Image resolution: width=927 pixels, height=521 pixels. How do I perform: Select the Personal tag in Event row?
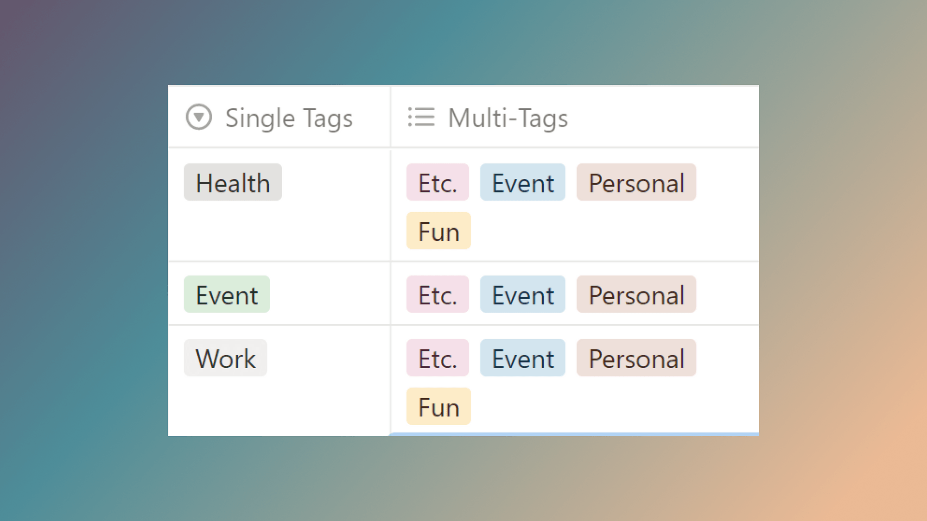[x=636, y=295]
